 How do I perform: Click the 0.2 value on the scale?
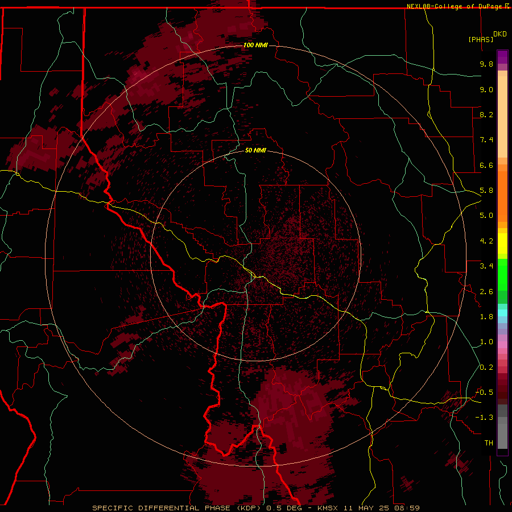(486, 368)
